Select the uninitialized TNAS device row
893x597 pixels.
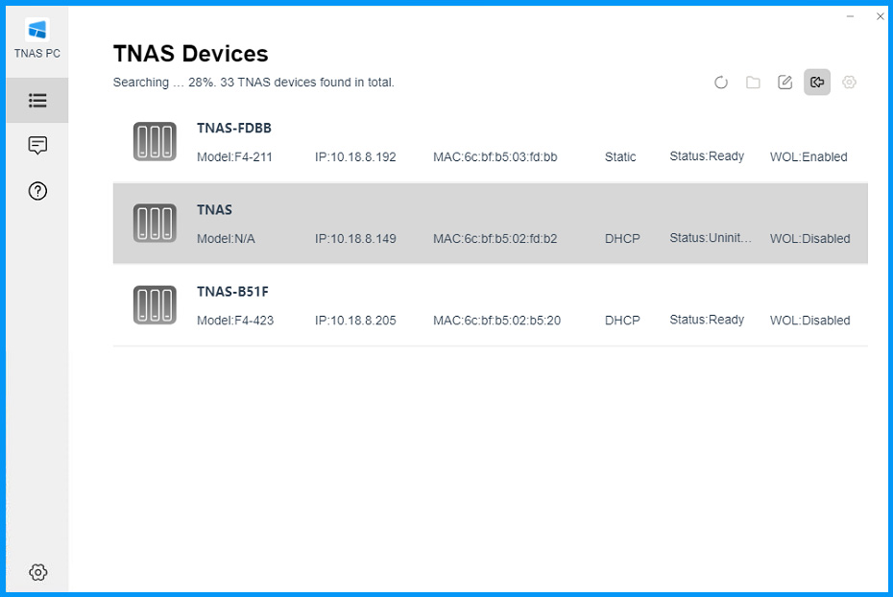pos(491,223)
